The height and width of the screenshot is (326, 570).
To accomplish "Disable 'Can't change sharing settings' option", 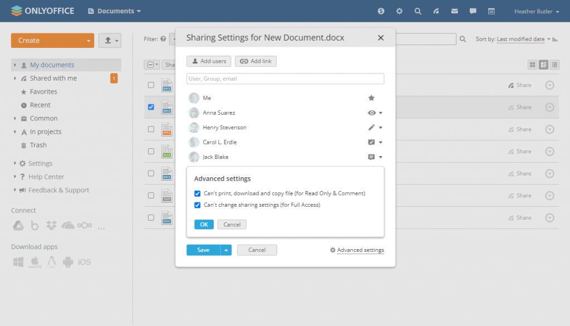I will click(198, 205).
